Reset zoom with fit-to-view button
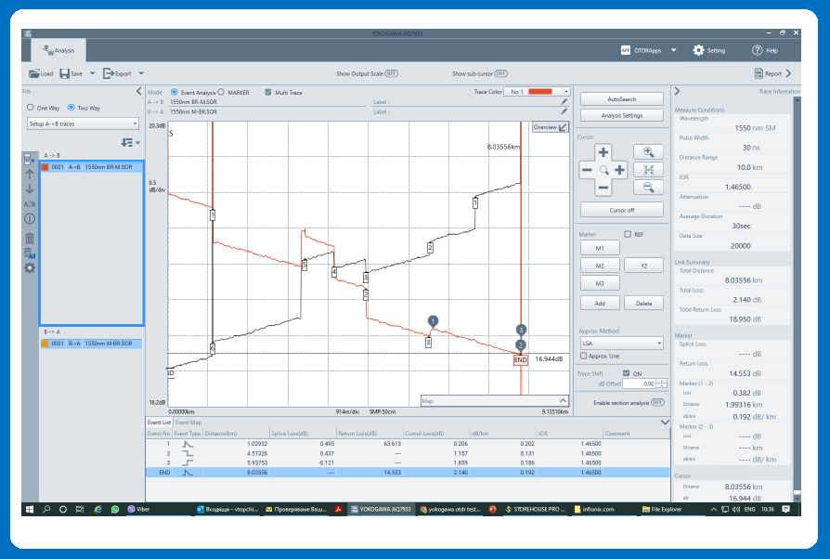 click(648, 169)
